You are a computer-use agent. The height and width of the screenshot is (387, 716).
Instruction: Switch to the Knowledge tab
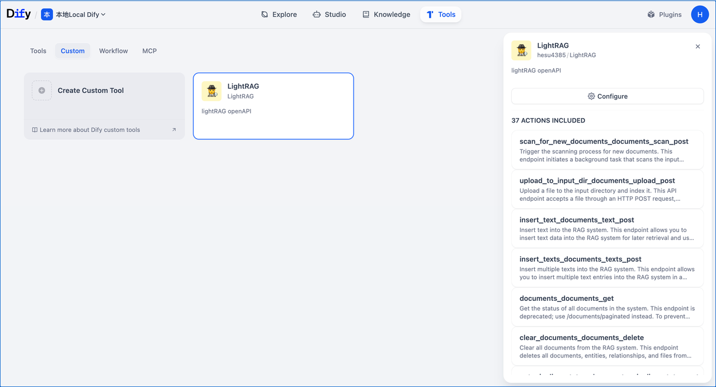[386, 15]
